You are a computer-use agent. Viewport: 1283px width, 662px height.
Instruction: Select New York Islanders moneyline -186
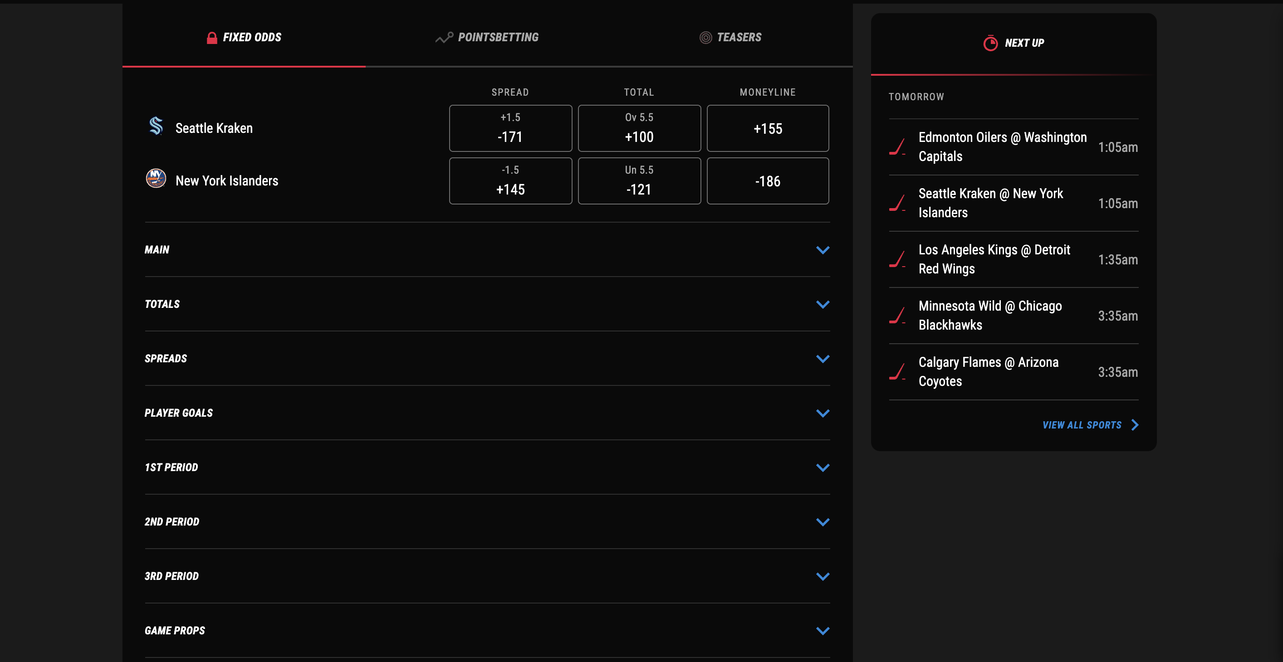click(768, 181)
